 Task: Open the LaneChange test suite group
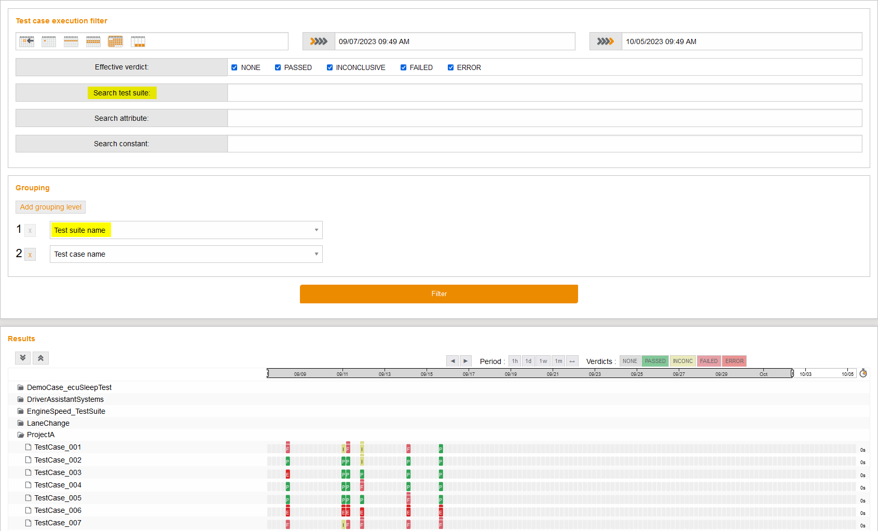point(48,423)
